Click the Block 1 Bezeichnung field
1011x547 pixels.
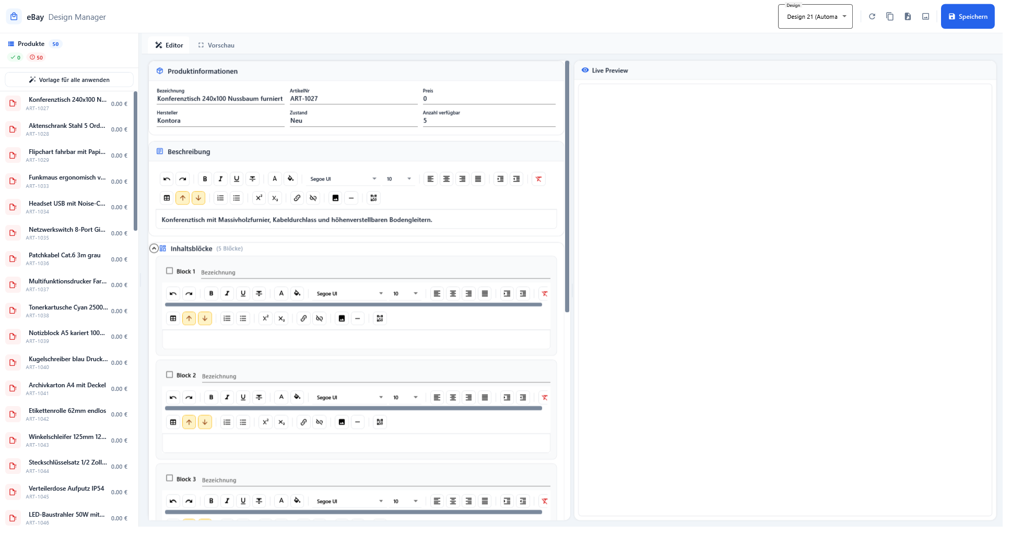click(375, 272)
